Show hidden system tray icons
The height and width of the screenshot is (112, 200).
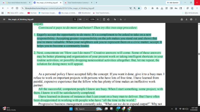172,109
